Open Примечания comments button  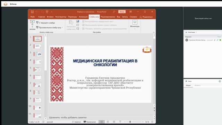pos(89,122)
